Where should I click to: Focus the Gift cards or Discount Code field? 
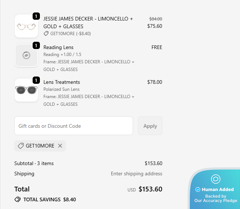tap(73, 126)
